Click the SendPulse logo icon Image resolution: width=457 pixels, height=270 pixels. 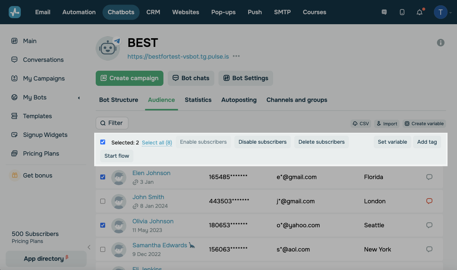point(15,12)
